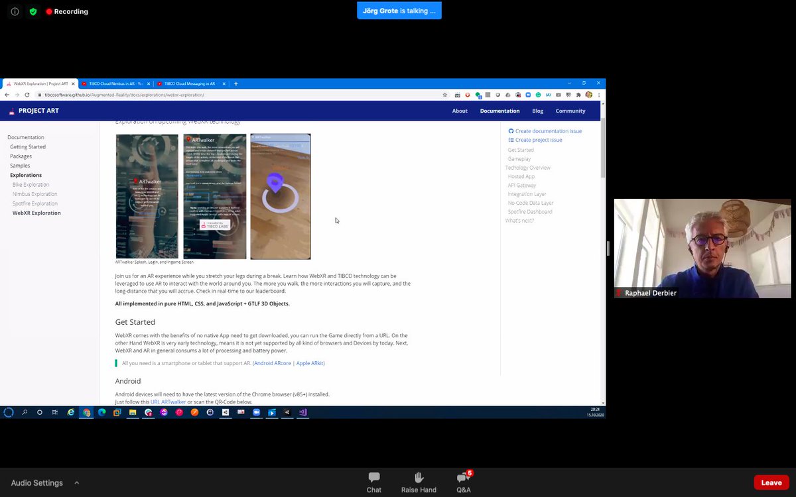Open Visual Studio from taskbar
The width and height of the screenshot is (796, 497).
click(302, 412)
